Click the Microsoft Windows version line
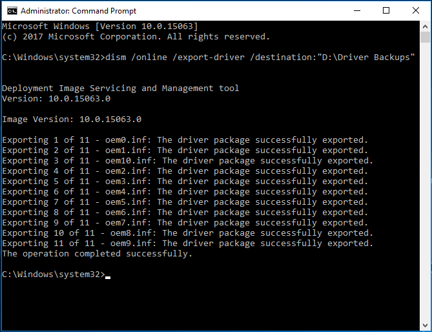Viewport: 432px width, 332px height. tap(100, 26)
